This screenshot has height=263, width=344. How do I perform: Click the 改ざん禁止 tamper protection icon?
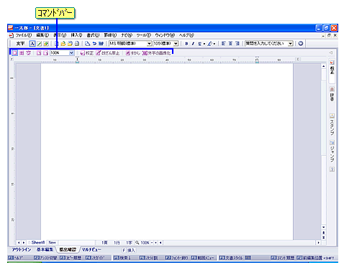(x=108, y=53)
